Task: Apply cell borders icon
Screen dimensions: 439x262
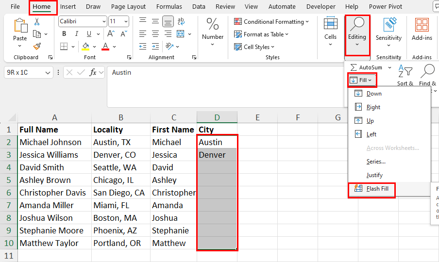Action: coord(64,47)
